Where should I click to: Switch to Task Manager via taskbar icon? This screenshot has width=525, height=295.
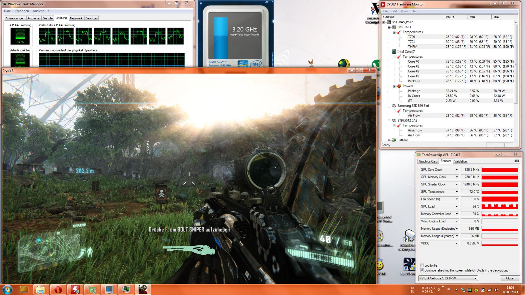point(126,290)
